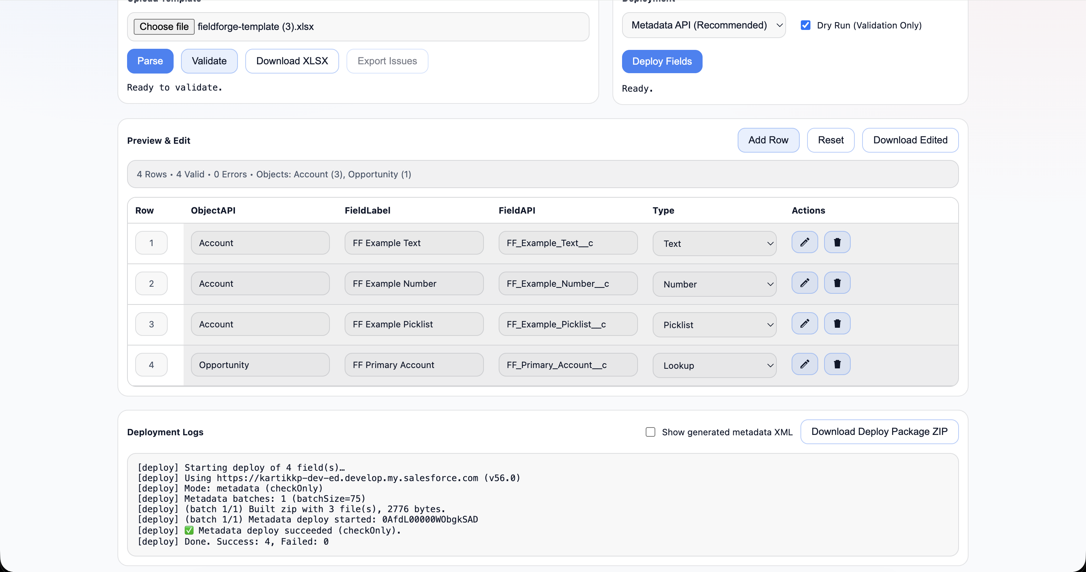Edit row 4 FF Primary Account with pencil icon
Screen dimensions: 1086x572
(805, 364)
